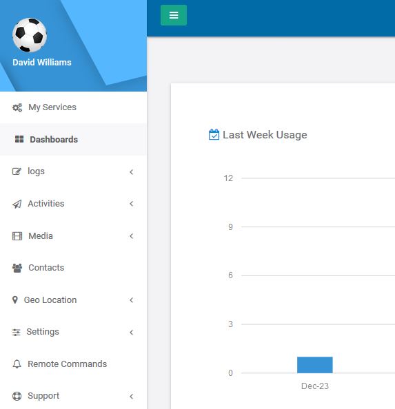This screenshot has width=395, height=409.
Task: Expand the logs submenu chevron
Action: (x=131, y=172)
